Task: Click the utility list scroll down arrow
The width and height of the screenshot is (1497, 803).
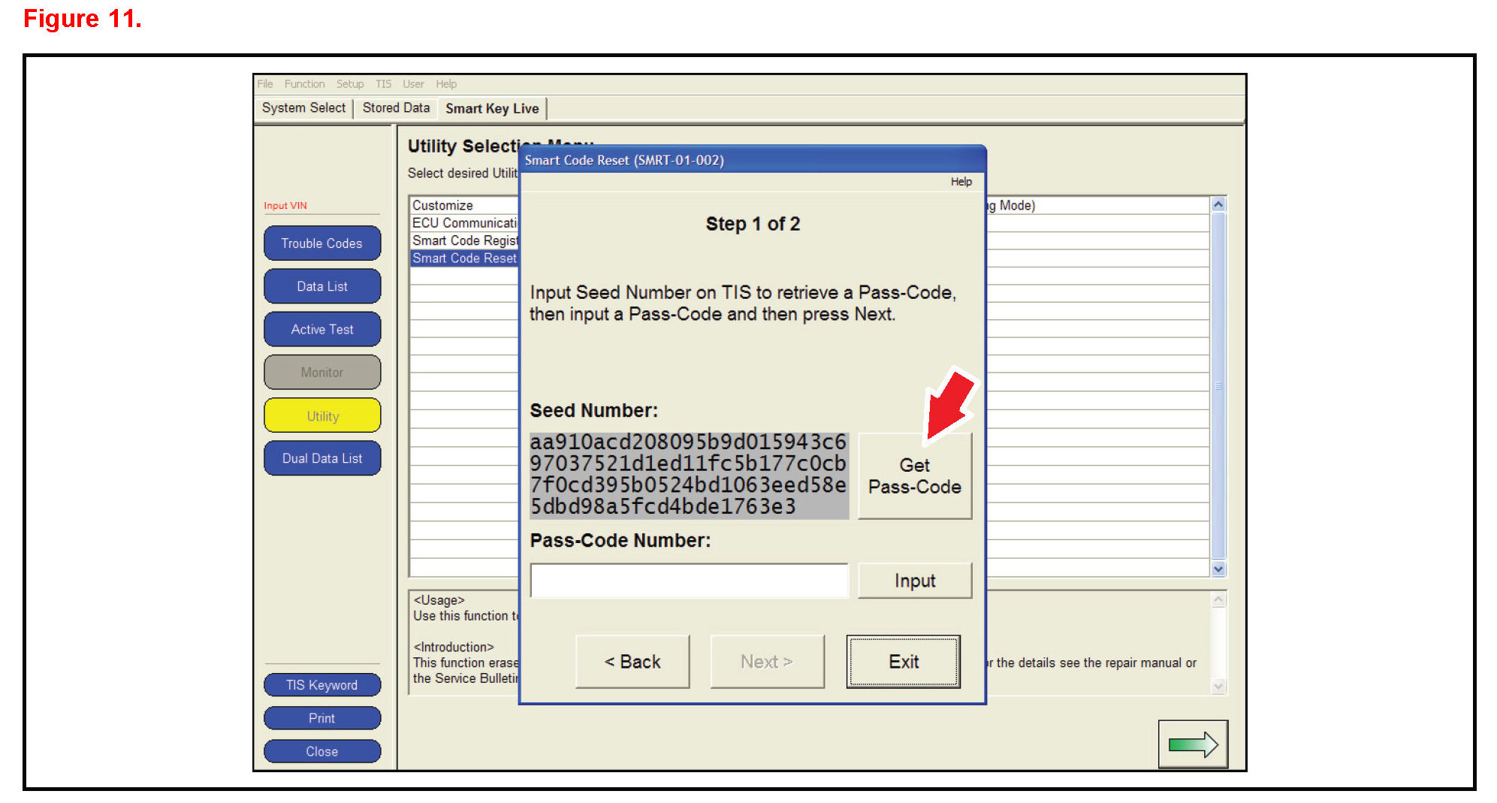Action: click(x=1218, y=569)
